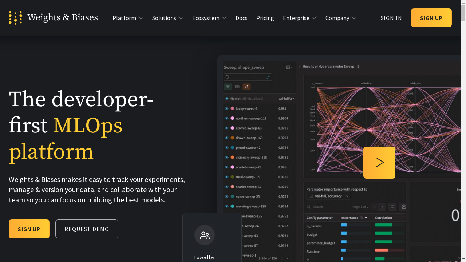Click the scarlet-sweep-62 run name
466x262 pixels.
249,187
